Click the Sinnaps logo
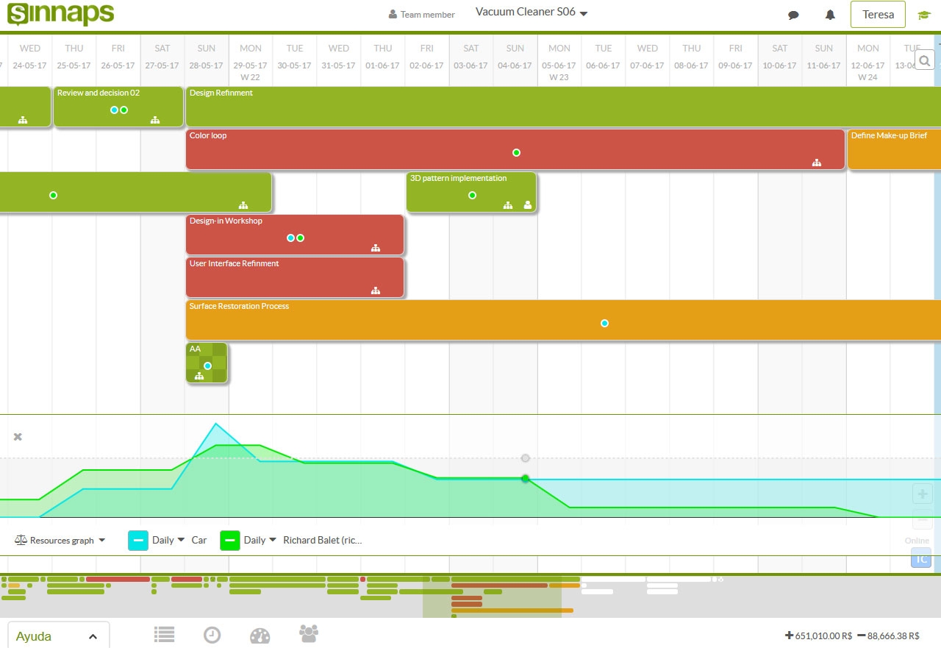Image resolution: width=941 pixels, height=648 pixels. point(60,15)
